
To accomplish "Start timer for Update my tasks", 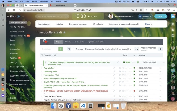I will [120, 72].
